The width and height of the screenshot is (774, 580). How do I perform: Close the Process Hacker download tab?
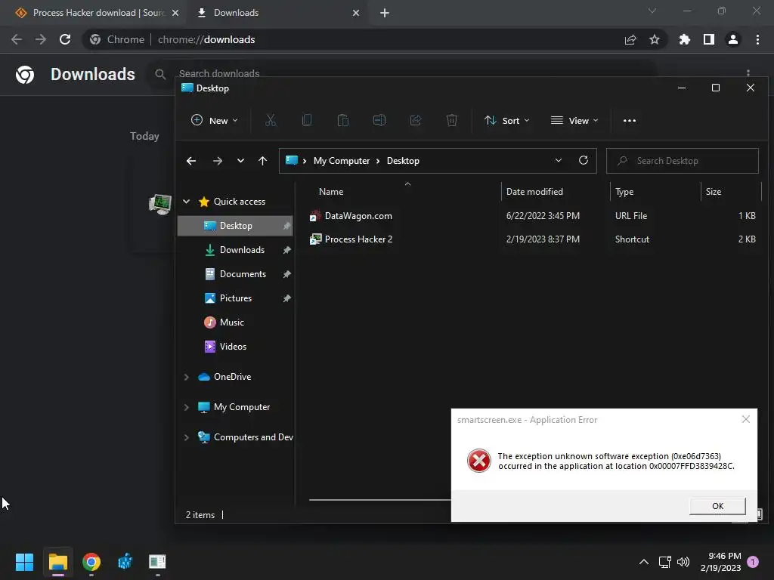pos(175,13)
